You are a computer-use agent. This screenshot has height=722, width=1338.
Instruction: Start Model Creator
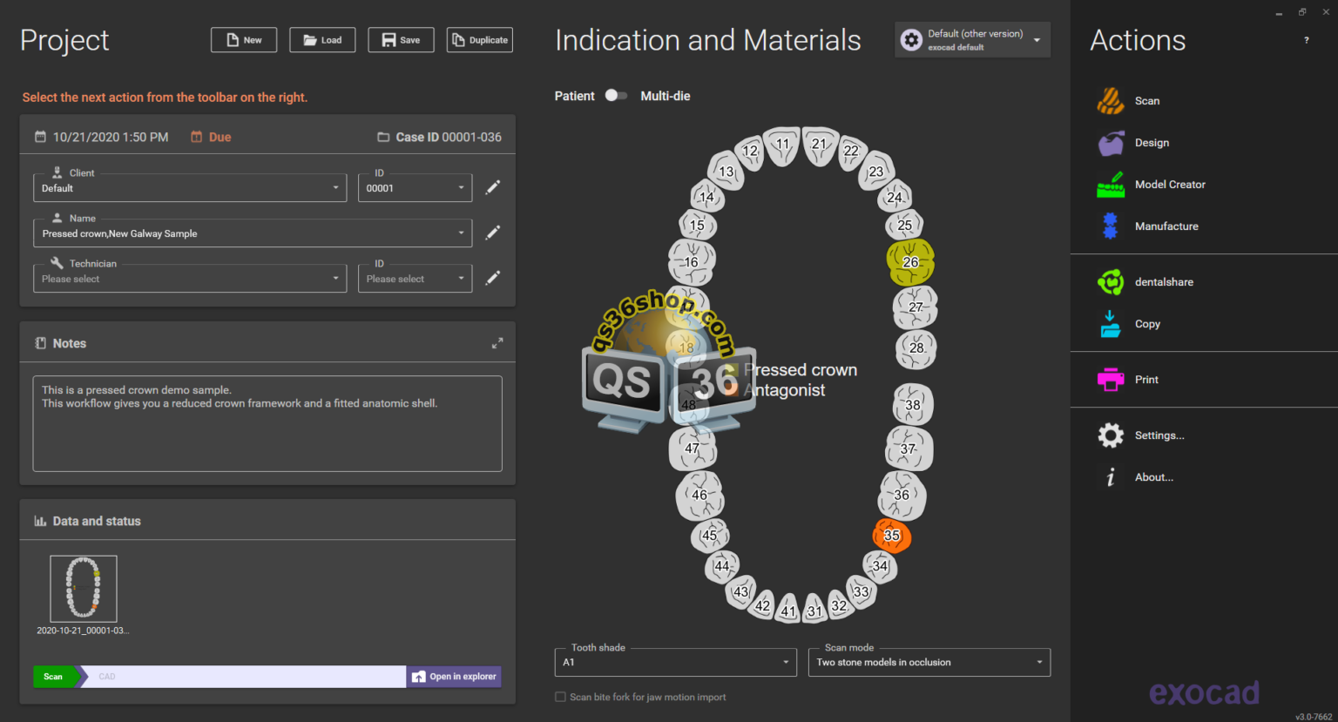1170,184
